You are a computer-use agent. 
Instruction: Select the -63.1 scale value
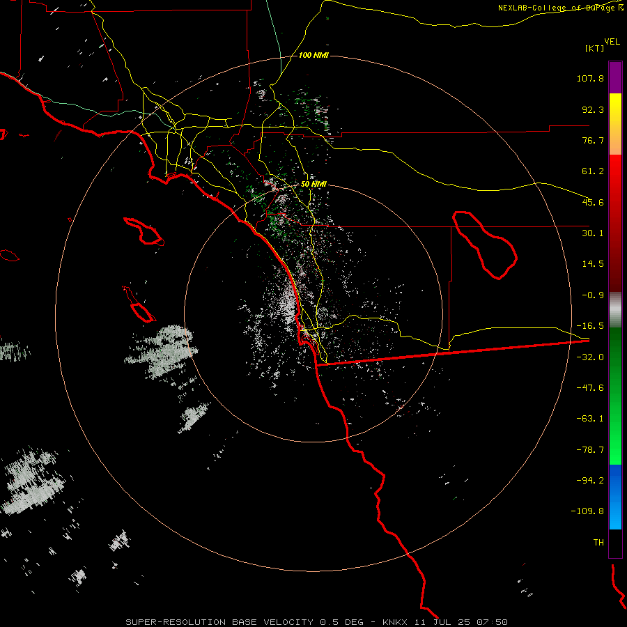click(x=590, y=419)
